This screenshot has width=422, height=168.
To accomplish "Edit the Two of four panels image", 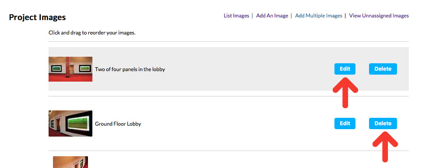I will pos(345,69).
